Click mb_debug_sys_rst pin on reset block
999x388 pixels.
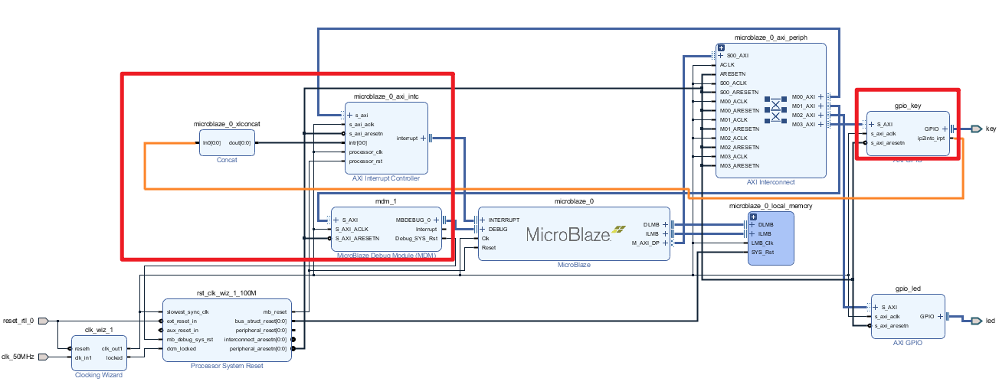click(188, 339)
